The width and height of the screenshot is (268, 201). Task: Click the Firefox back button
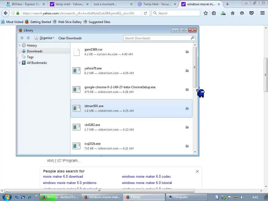5,13
